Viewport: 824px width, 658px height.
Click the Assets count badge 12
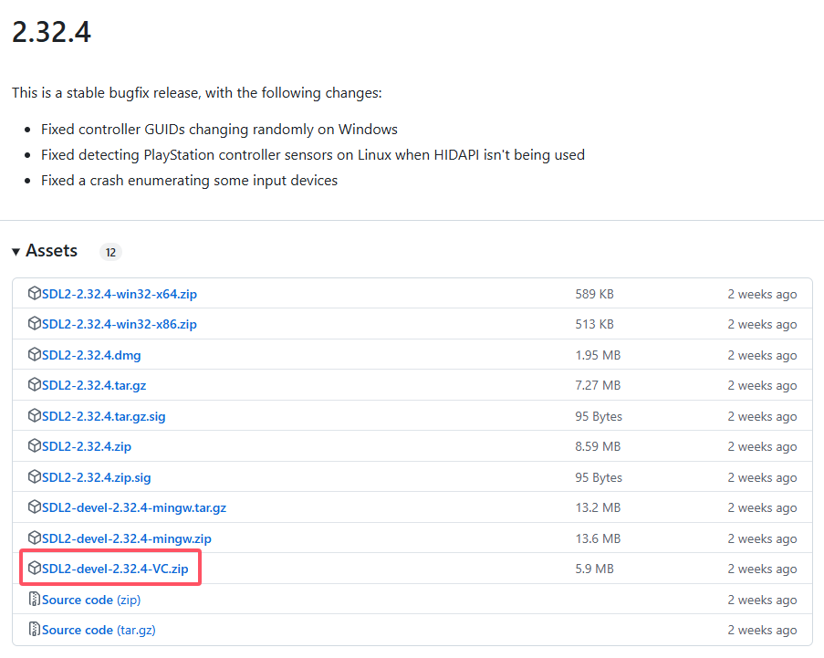click(111, 252)
